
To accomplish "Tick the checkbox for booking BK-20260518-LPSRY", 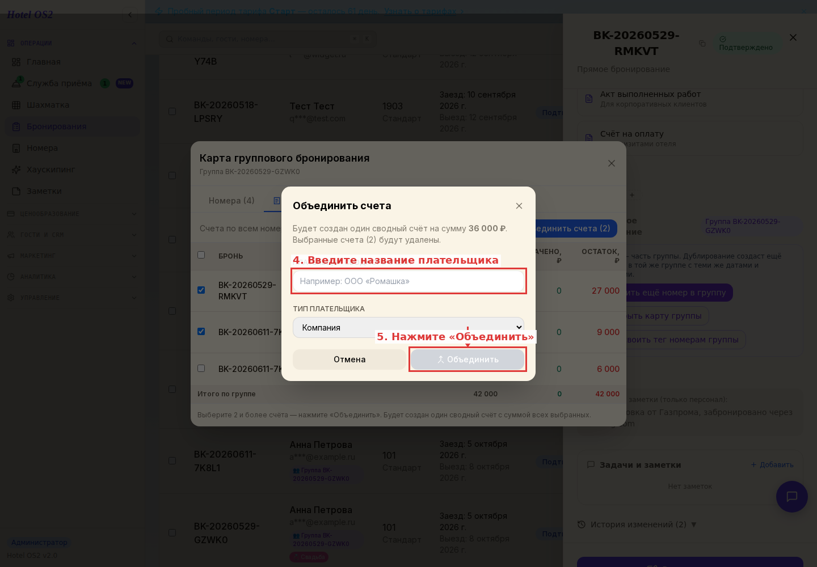I will click(x=172, y=112).
